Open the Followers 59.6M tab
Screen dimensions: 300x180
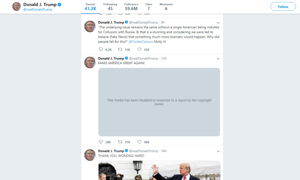click(131, 7)
